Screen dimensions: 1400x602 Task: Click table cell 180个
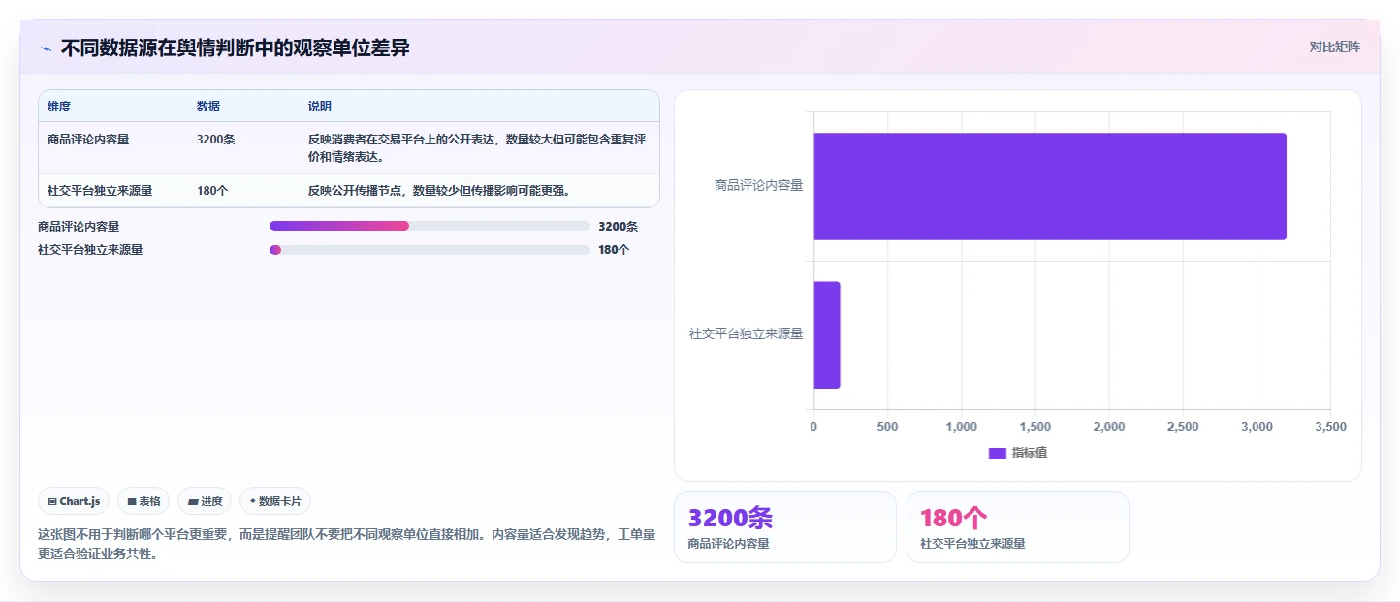click(212, 191)
